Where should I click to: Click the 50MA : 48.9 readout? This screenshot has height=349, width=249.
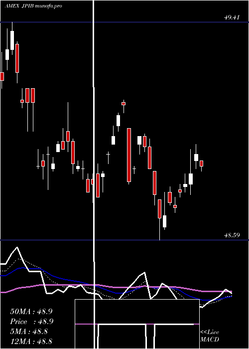(31, 312)
